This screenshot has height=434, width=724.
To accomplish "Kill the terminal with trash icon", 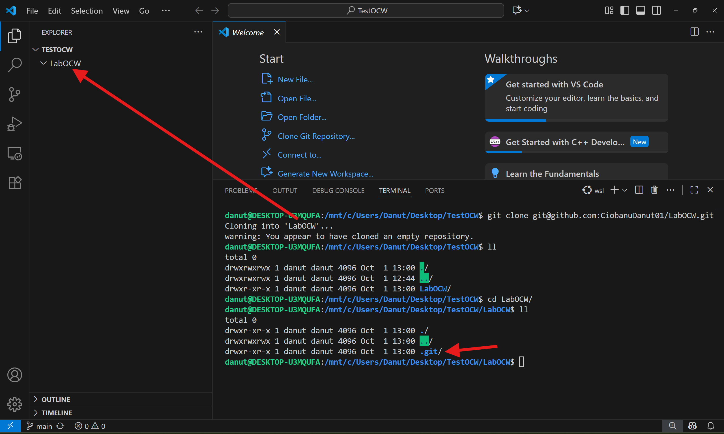I will coord(654,190).
